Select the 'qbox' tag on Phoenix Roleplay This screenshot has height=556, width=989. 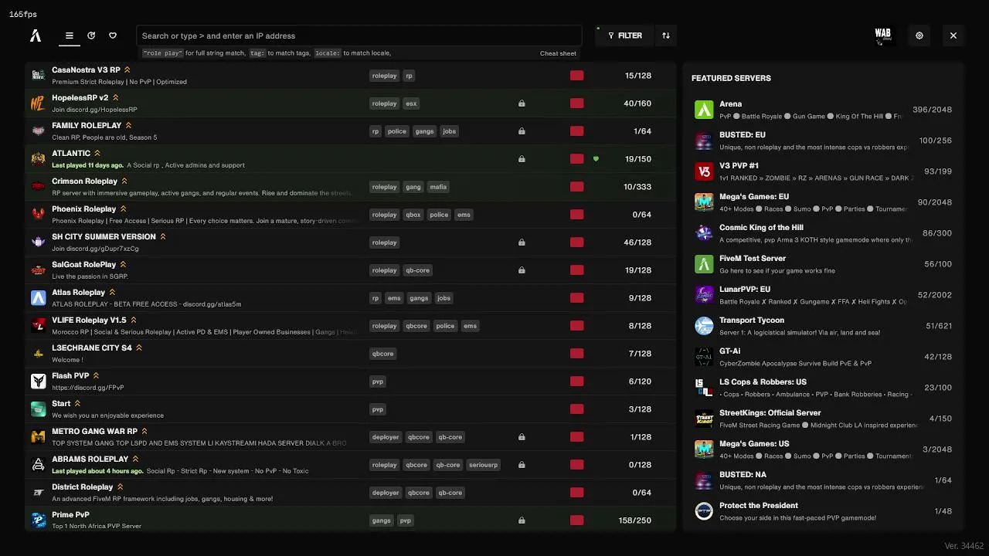point(413,215)
